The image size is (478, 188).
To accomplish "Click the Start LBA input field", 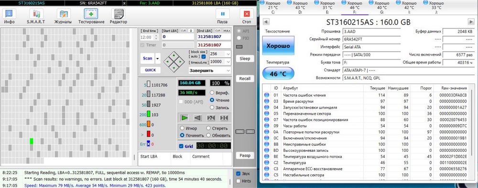I will pyautogui.click(x=178, y=37).
